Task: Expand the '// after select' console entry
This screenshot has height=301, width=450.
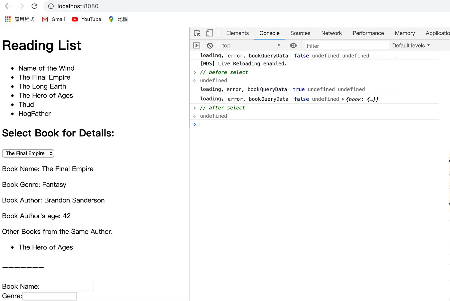Action: [195, 108]
